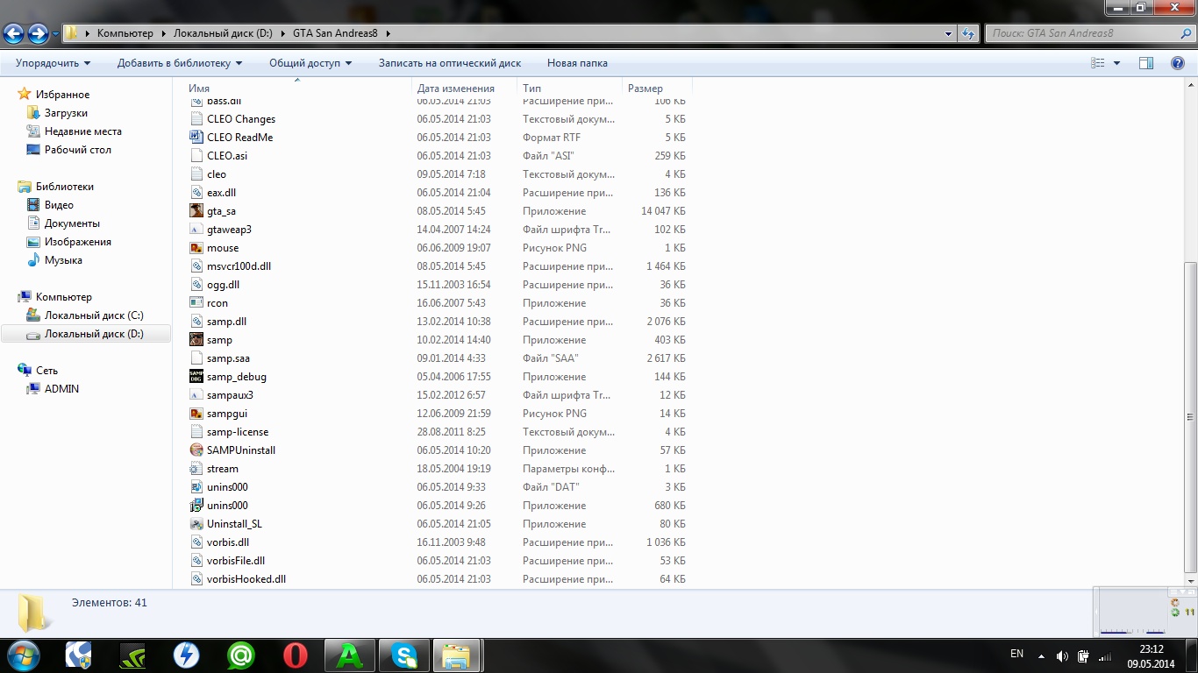Click the volume icon in system tray

1062,655
